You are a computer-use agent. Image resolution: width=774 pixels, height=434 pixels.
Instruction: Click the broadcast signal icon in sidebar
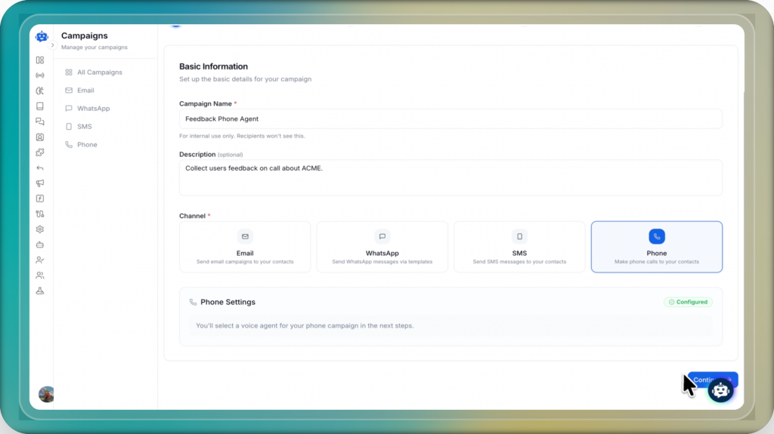40,75
